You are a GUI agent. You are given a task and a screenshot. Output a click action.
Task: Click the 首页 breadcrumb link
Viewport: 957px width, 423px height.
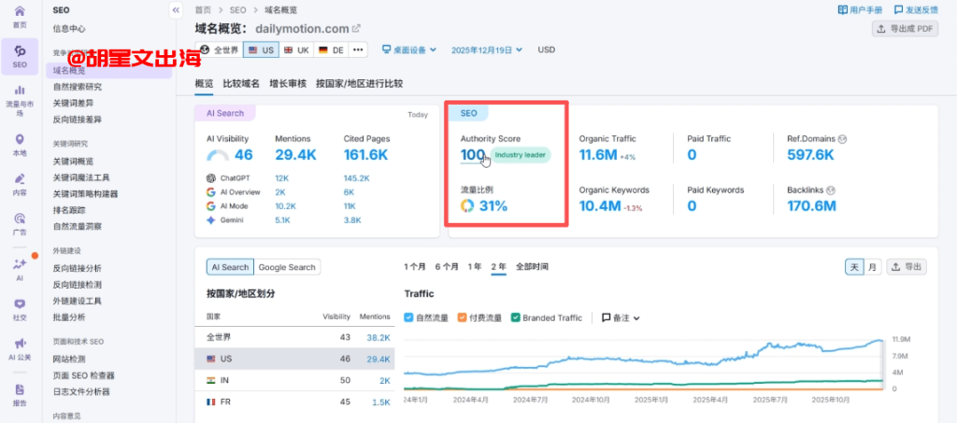coord(203,9)
